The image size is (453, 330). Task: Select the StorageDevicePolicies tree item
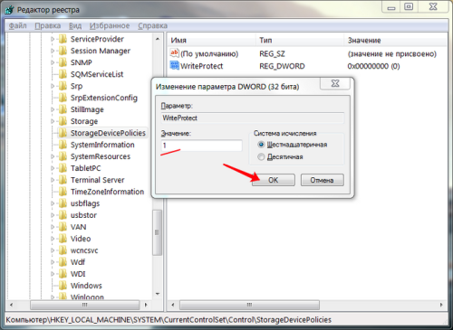(x=108, y=133)
